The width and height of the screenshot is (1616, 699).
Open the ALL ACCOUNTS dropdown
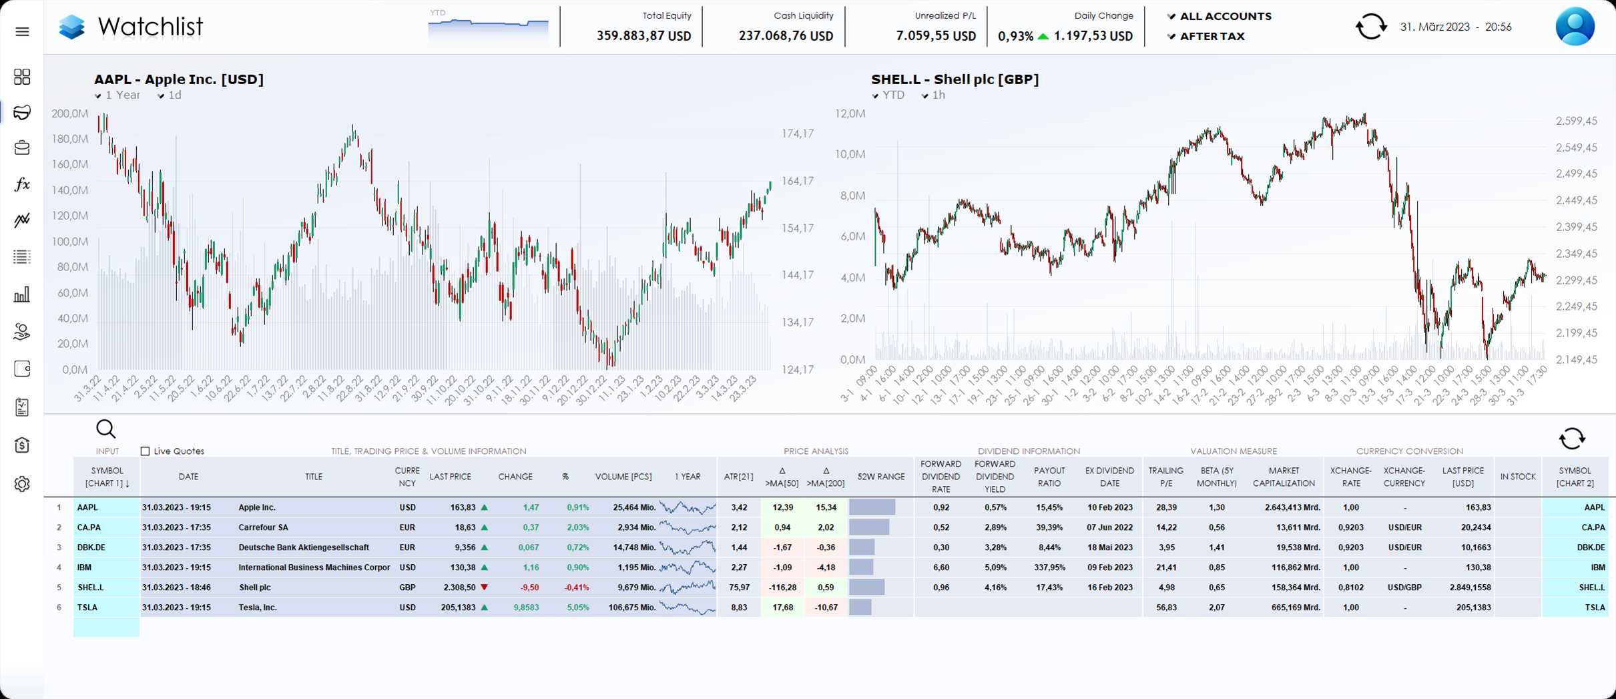pyautogui.click(x=1220, y=16)
